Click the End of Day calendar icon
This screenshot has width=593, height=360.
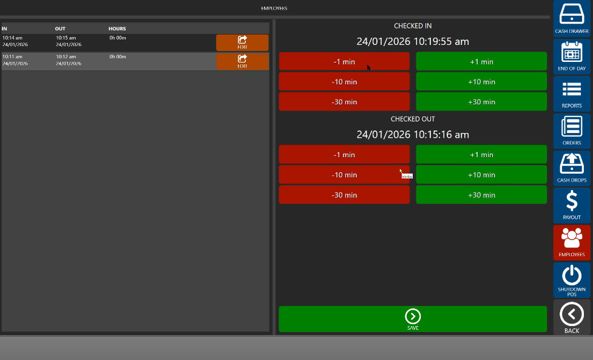coord(571,56)
